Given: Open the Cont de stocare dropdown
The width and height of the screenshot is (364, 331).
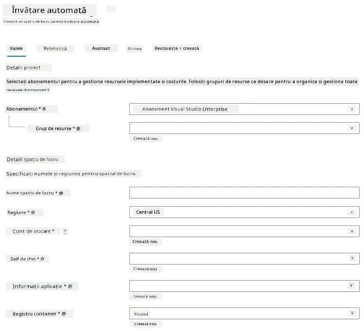Looking at the screenshot, I should pyautogui.click(x=244, y=231).
